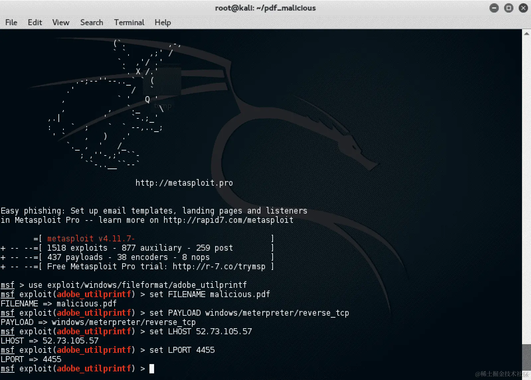The width and height of the screenshot is (531, 380).
Task: Click 'set LHOST 52.73.105.57' command
Action: pyautogui.click(x=201, y=331)
